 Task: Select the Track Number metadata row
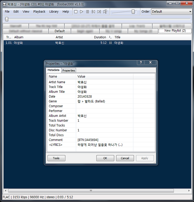click(x=101, y=121)
